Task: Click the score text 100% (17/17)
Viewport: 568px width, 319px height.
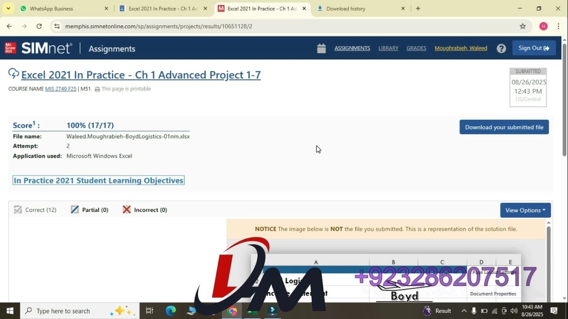Action: [x=90, y=125]
